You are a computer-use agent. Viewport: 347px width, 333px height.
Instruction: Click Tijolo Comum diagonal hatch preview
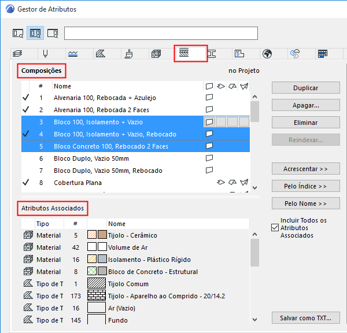(x=97, y=283)
